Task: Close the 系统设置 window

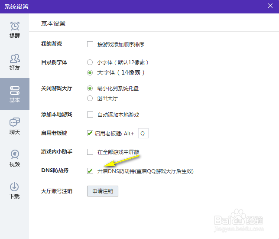Action: pos(270,6)
